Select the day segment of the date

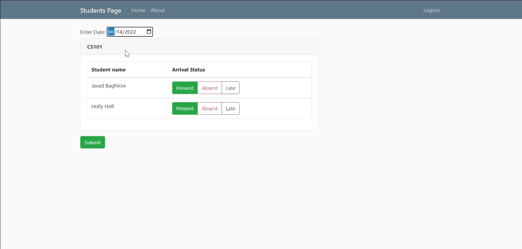point(120,32)
